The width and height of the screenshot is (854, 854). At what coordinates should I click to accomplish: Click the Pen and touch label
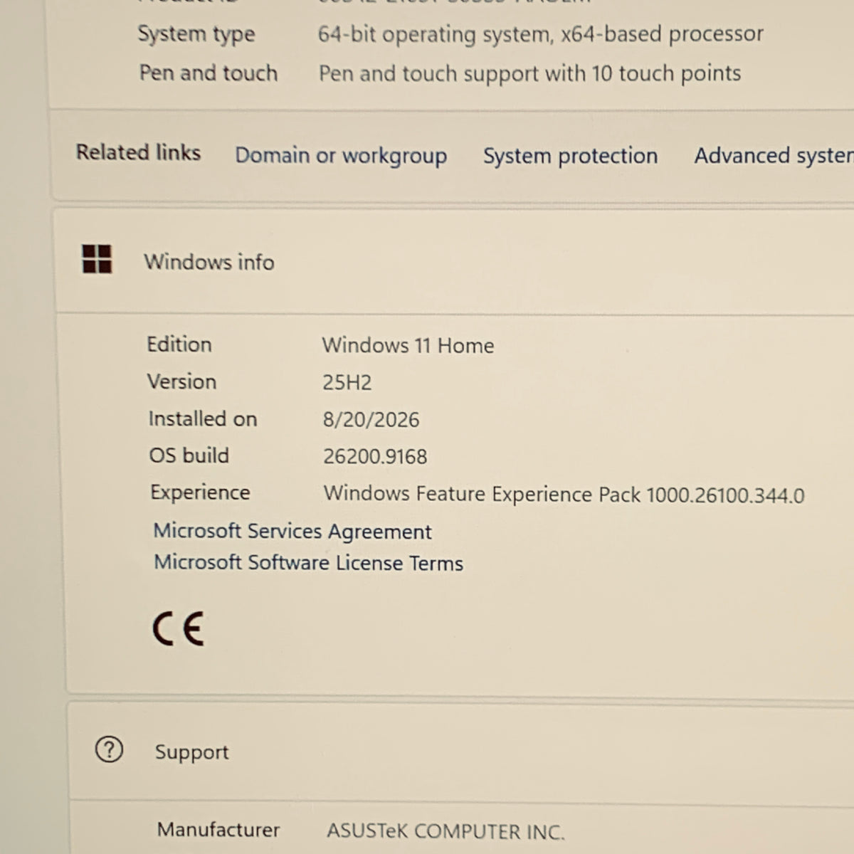pos(208,73)
